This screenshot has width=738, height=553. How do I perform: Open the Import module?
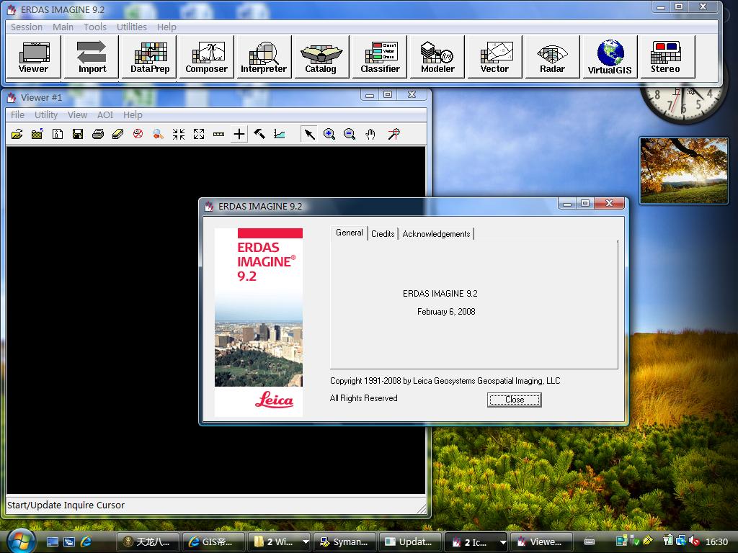pyautogui.click(x=92, y=57)
